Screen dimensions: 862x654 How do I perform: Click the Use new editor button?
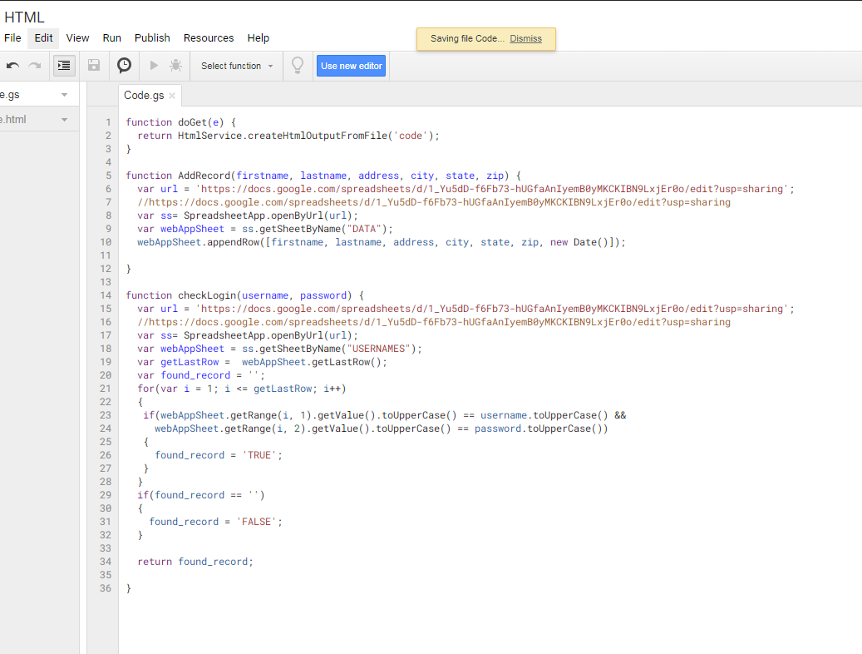[x=351, y=66]
